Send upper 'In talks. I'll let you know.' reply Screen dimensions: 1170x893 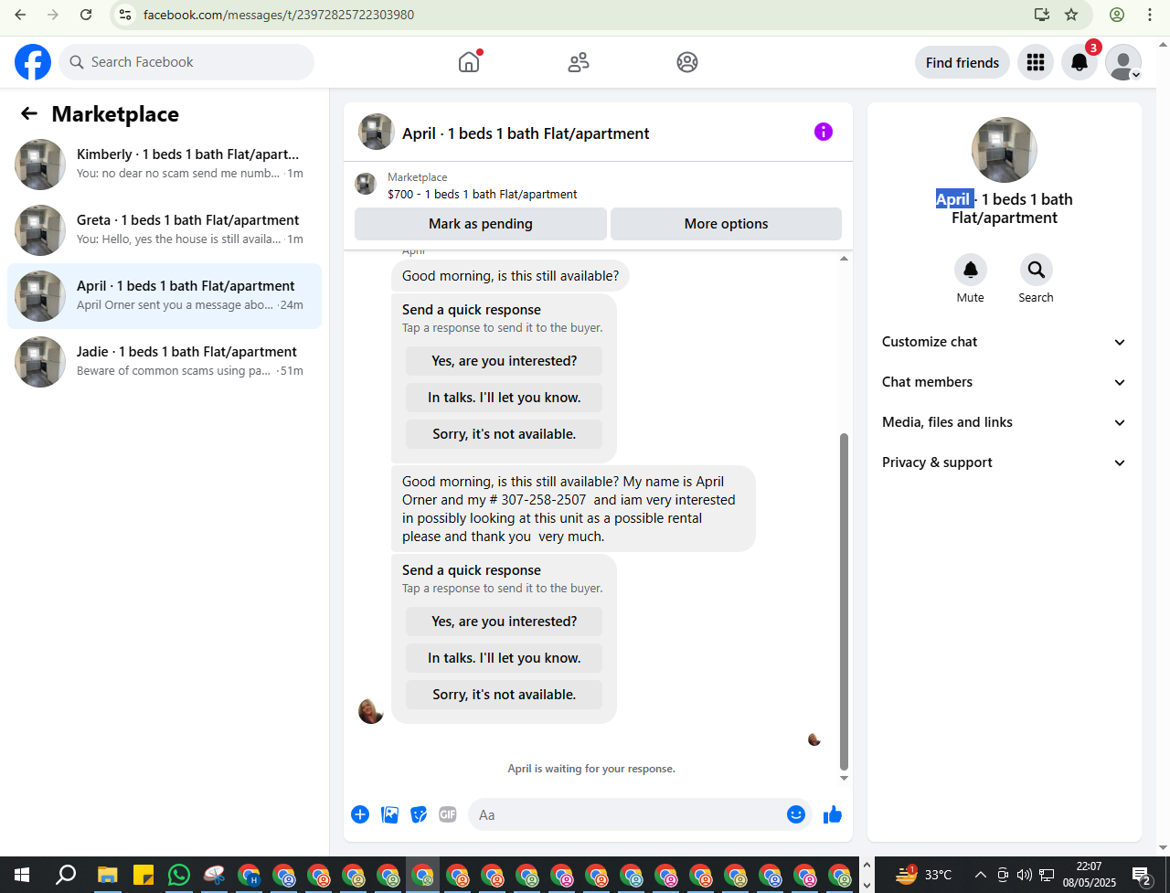(x=505, y=398)
